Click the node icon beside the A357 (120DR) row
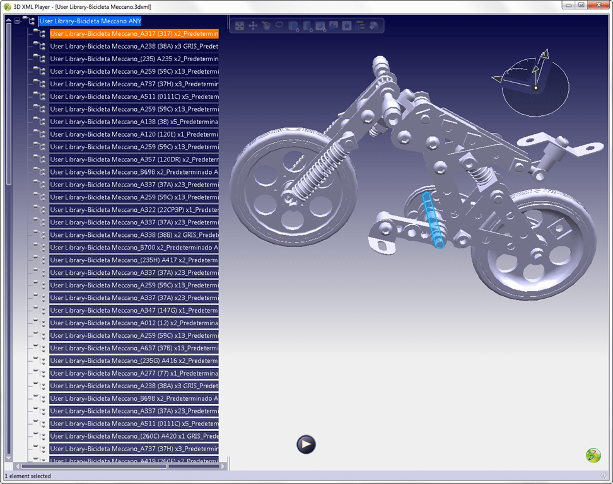Viewport: 613px width, 484px height. click(40, 159)
